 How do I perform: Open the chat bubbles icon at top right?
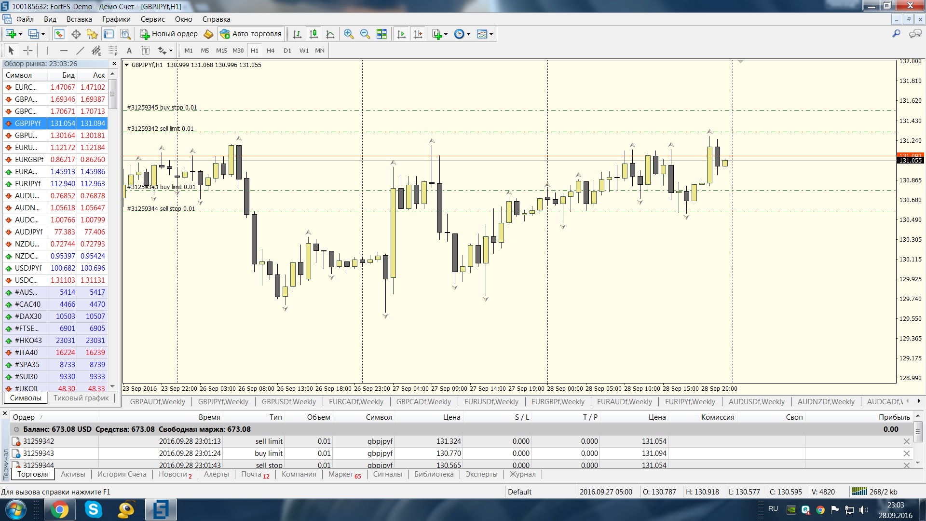pyautogui.click(x=915, y=34)
